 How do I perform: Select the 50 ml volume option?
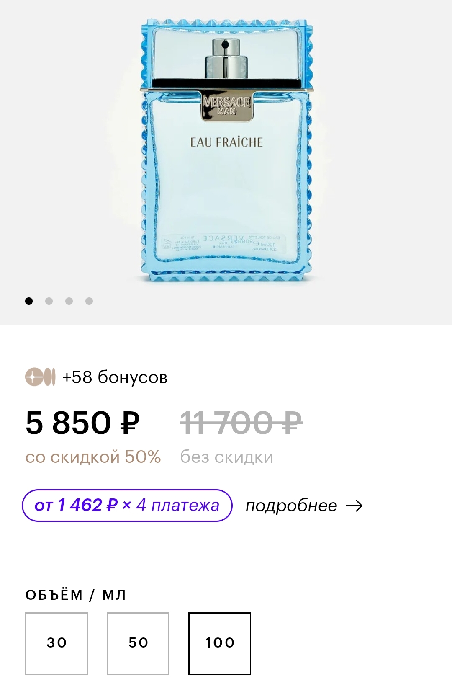pos(138,643)
